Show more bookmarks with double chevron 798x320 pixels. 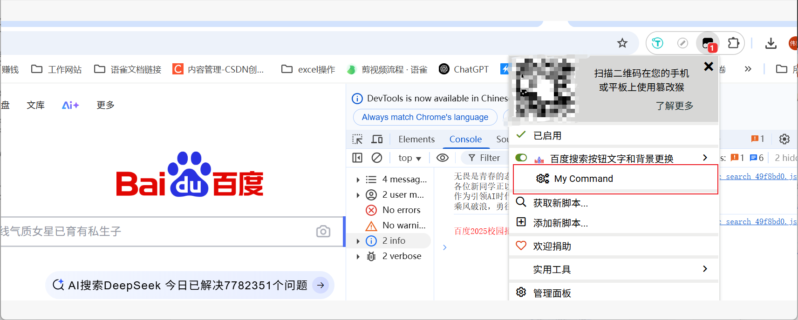(748, 69)
